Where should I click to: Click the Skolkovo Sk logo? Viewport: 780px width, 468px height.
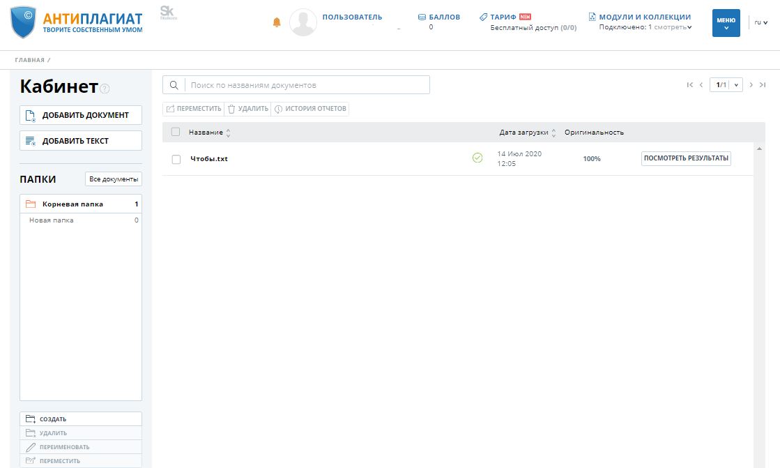[168, 13]
